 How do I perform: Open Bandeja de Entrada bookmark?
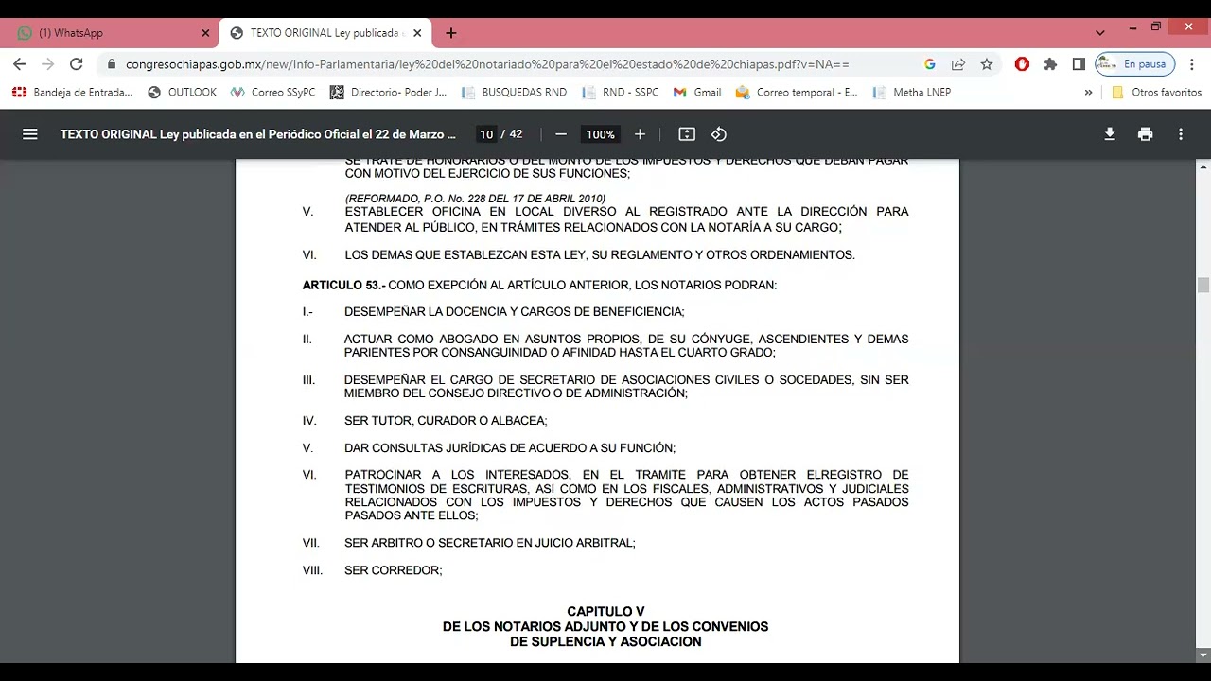coord(73,93)
